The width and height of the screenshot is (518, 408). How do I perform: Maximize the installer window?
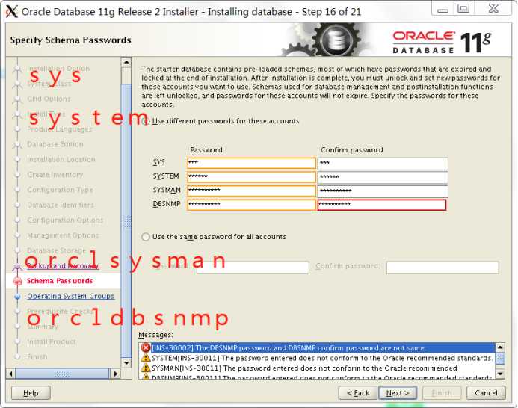coord(463,8)
